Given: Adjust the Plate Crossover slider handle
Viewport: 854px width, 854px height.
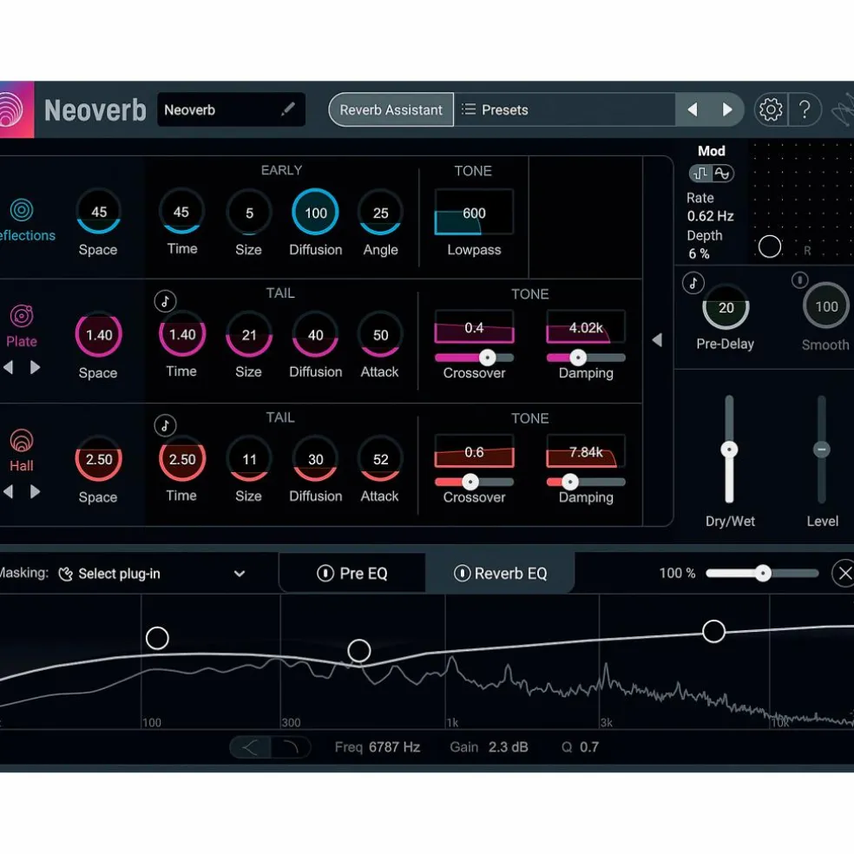Looking at the screenshot, I should [x=488, y=358].
